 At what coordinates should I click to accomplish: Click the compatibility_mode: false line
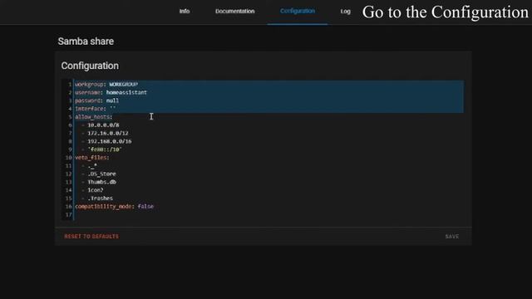click(115, 206)
